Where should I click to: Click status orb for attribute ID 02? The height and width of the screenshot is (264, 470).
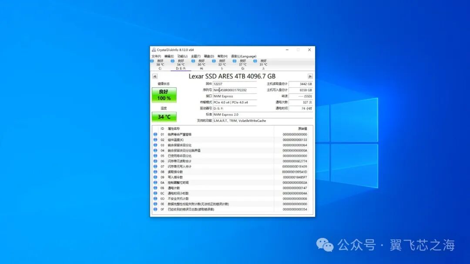tap(155, 140)
